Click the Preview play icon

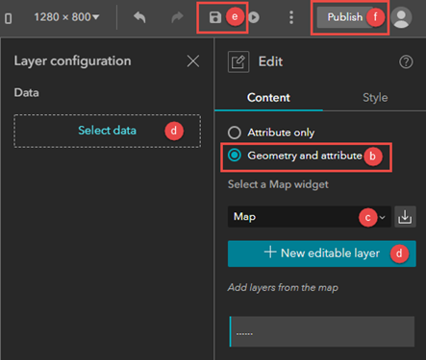tap(254, 17)
